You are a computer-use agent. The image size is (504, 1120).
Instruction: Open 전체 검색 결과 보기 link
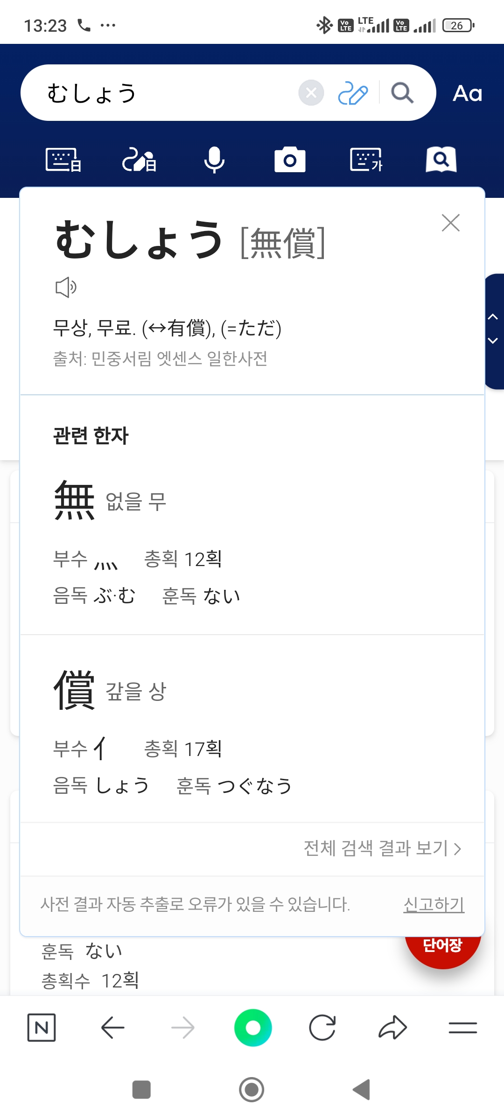[382, 848]
